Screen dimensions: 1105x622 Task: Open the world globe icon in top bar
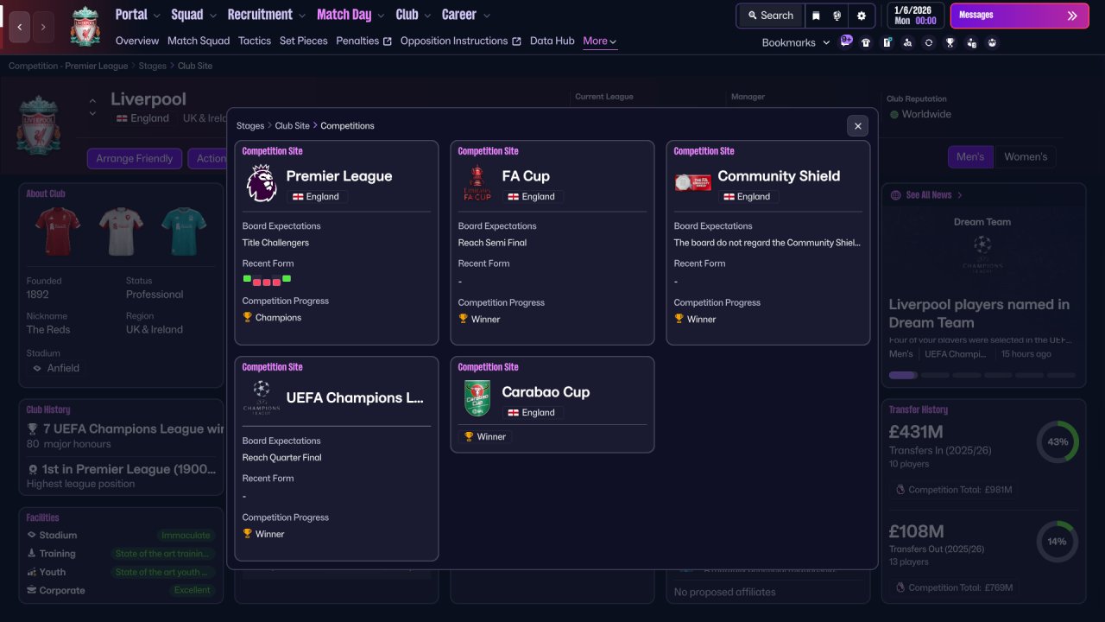coord(837,16)
